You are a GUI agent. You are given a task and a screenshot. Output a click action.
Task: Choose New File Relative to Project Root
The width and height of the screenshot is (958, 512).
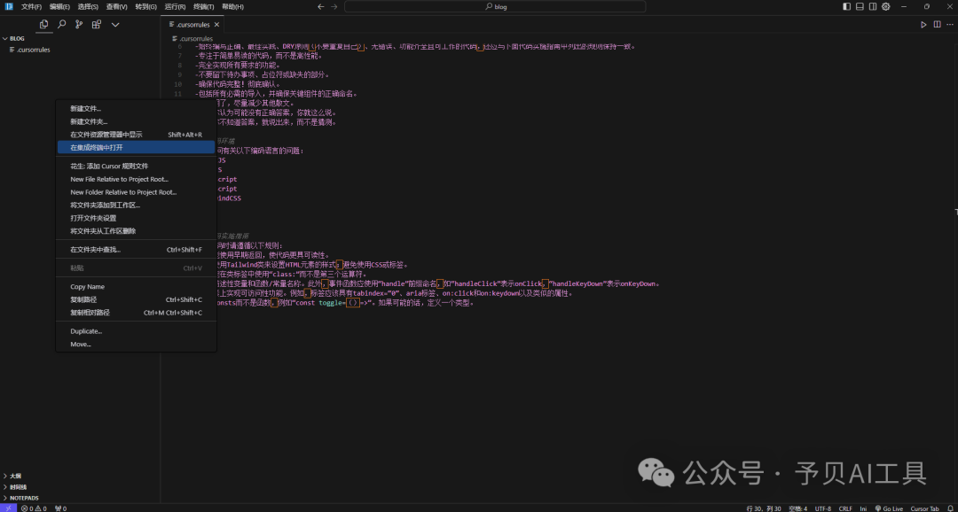136,179
